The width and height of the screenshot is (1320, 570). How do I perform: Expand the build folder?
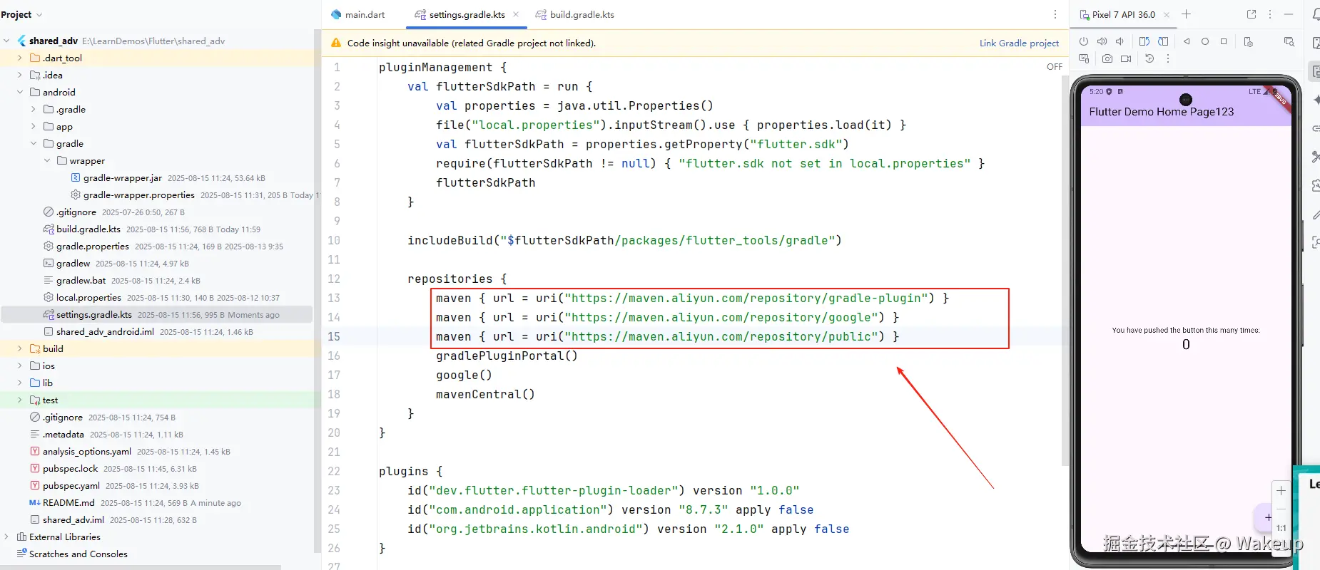pos(20,348)
